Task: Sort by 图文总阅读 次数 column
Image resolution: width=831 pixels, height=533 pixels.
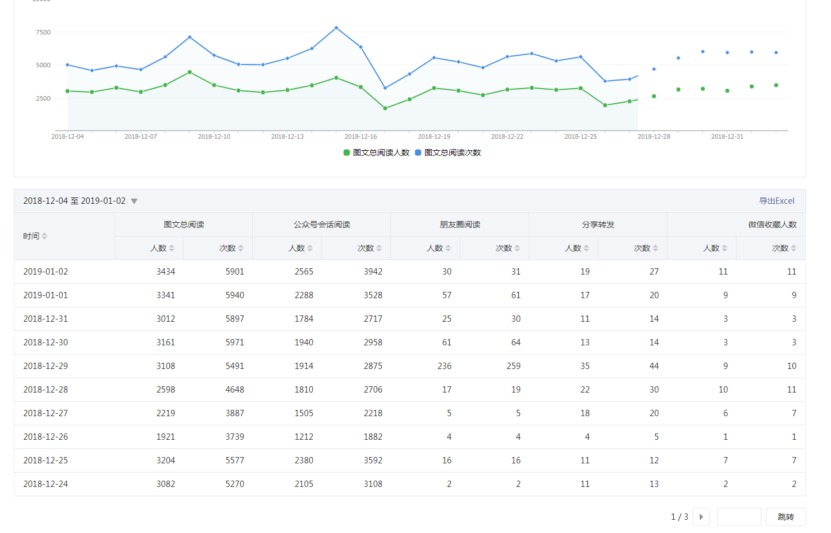Action: pyautogui.click(x=241, y=248)
